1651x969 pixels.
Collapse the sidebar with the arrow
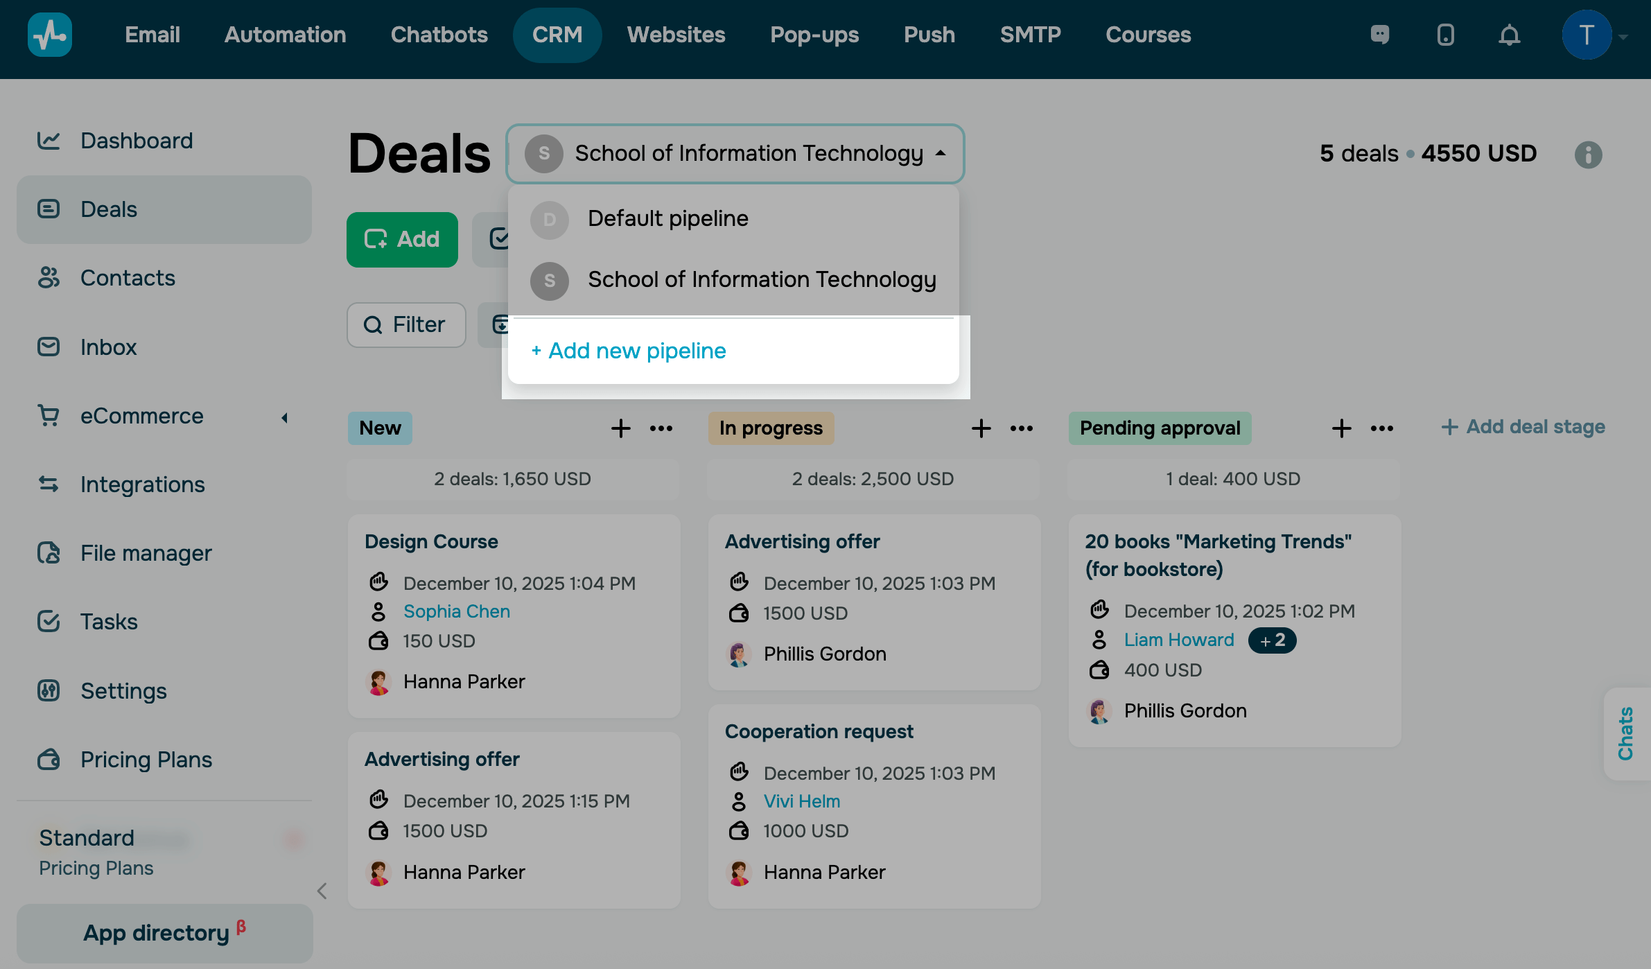(322, 891)
